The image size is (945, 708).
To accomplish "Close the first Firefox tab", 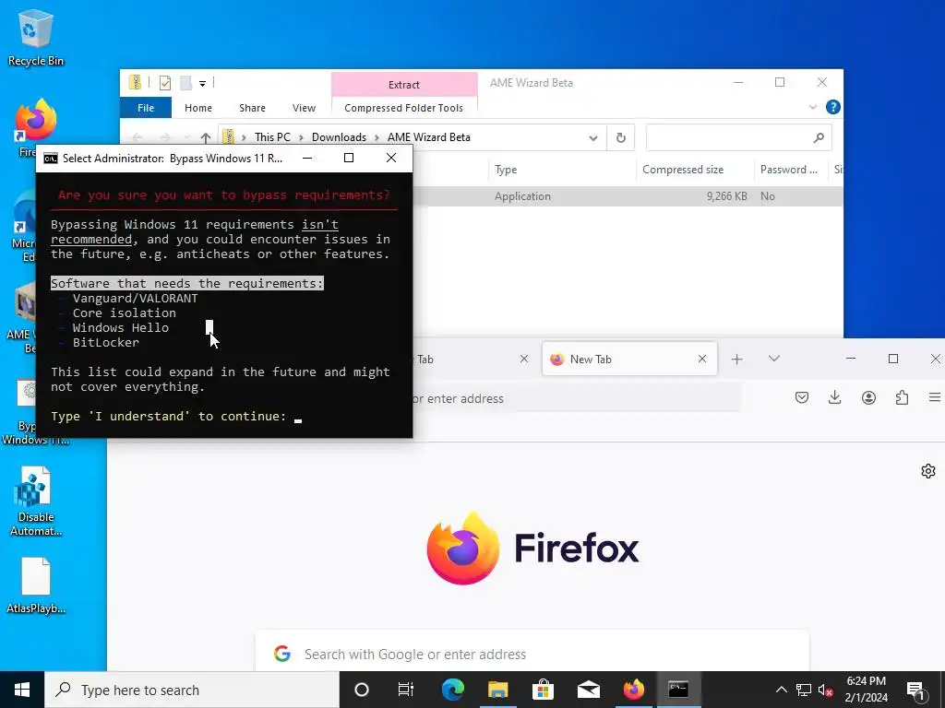I will click(524, 359).
